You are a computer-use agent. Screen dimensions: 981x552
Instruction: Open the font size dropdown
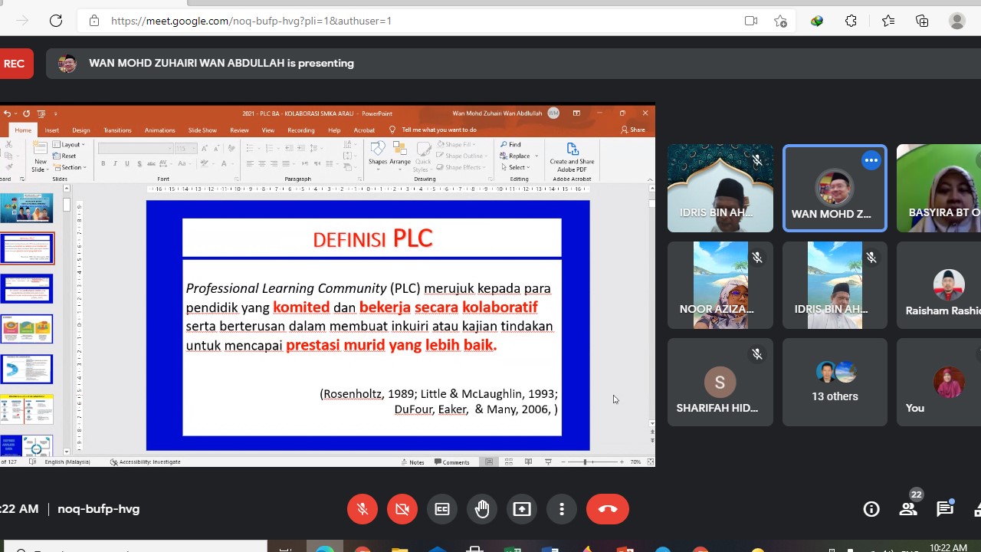[185, 148]
